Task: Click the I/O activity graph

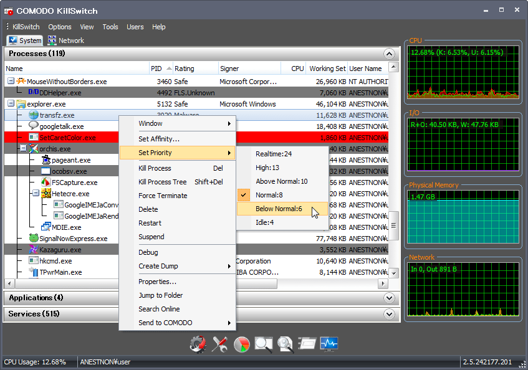Action: 463,145
